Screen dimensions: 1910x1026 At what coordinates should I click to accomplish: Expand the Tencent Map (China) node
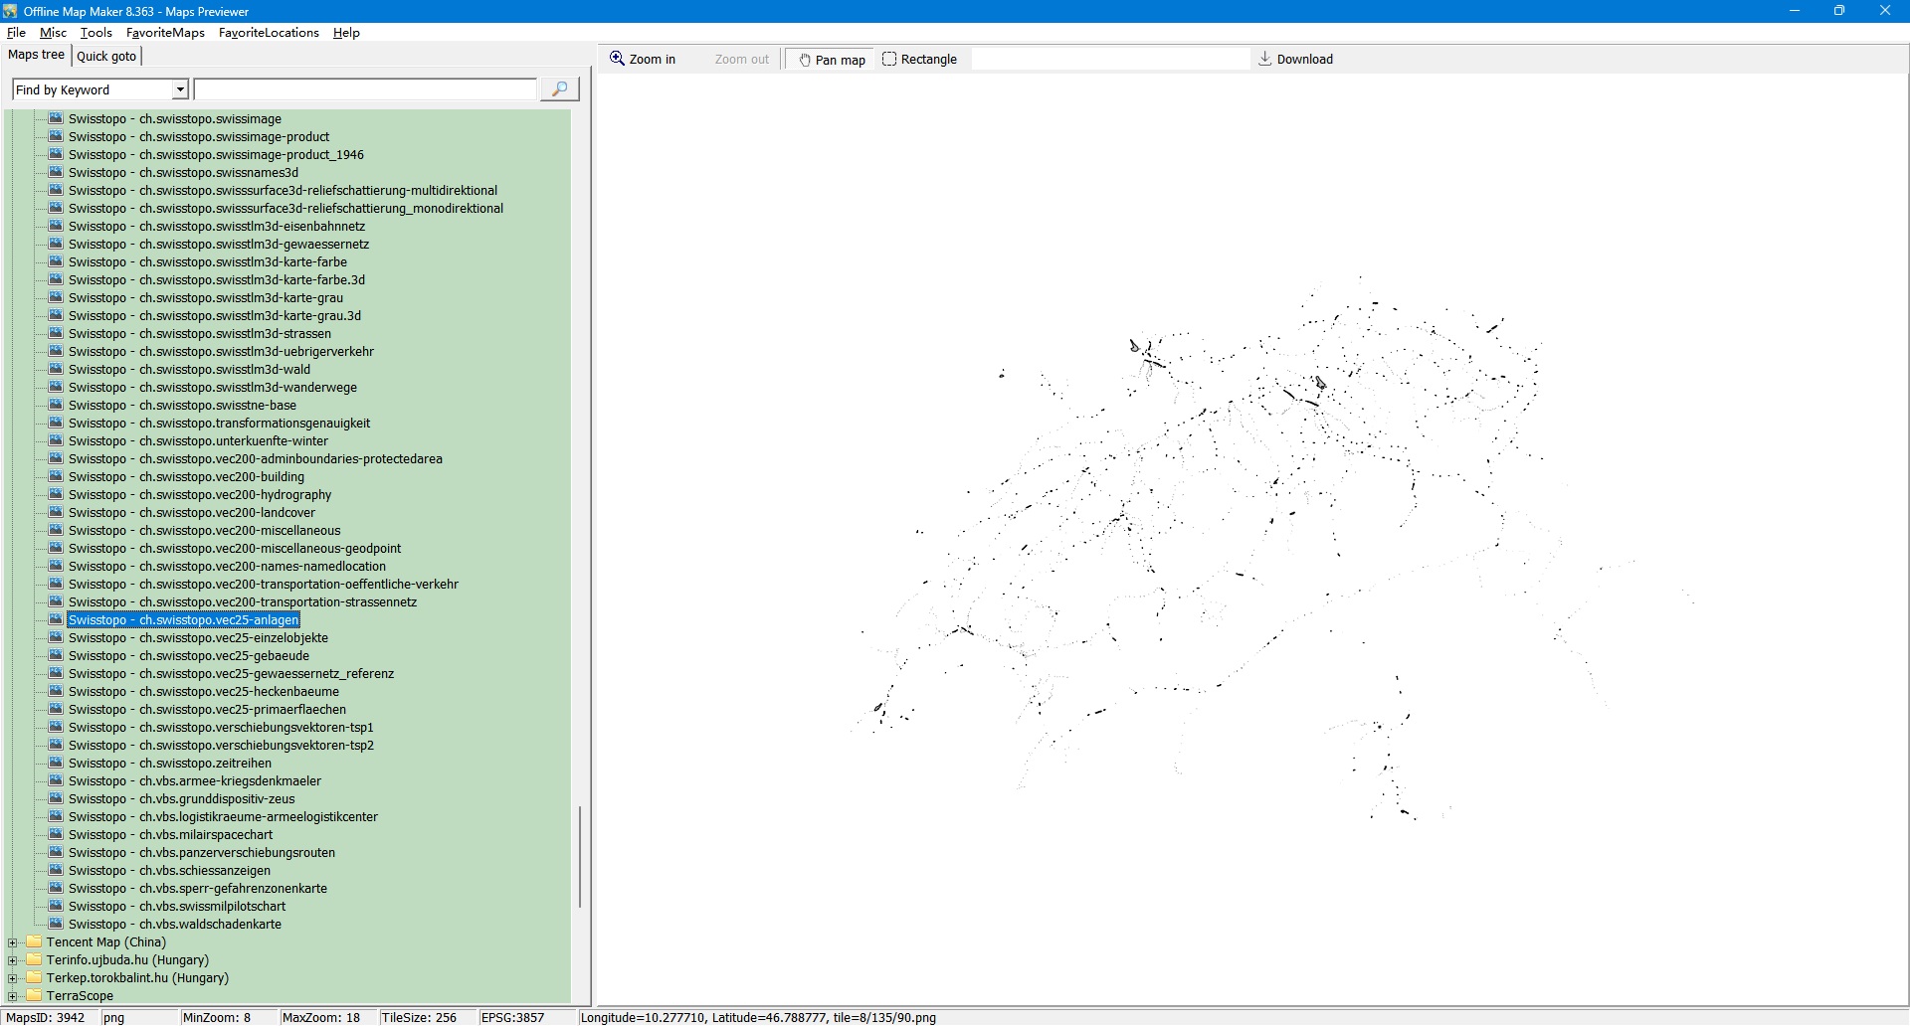[x=13, y=942]
